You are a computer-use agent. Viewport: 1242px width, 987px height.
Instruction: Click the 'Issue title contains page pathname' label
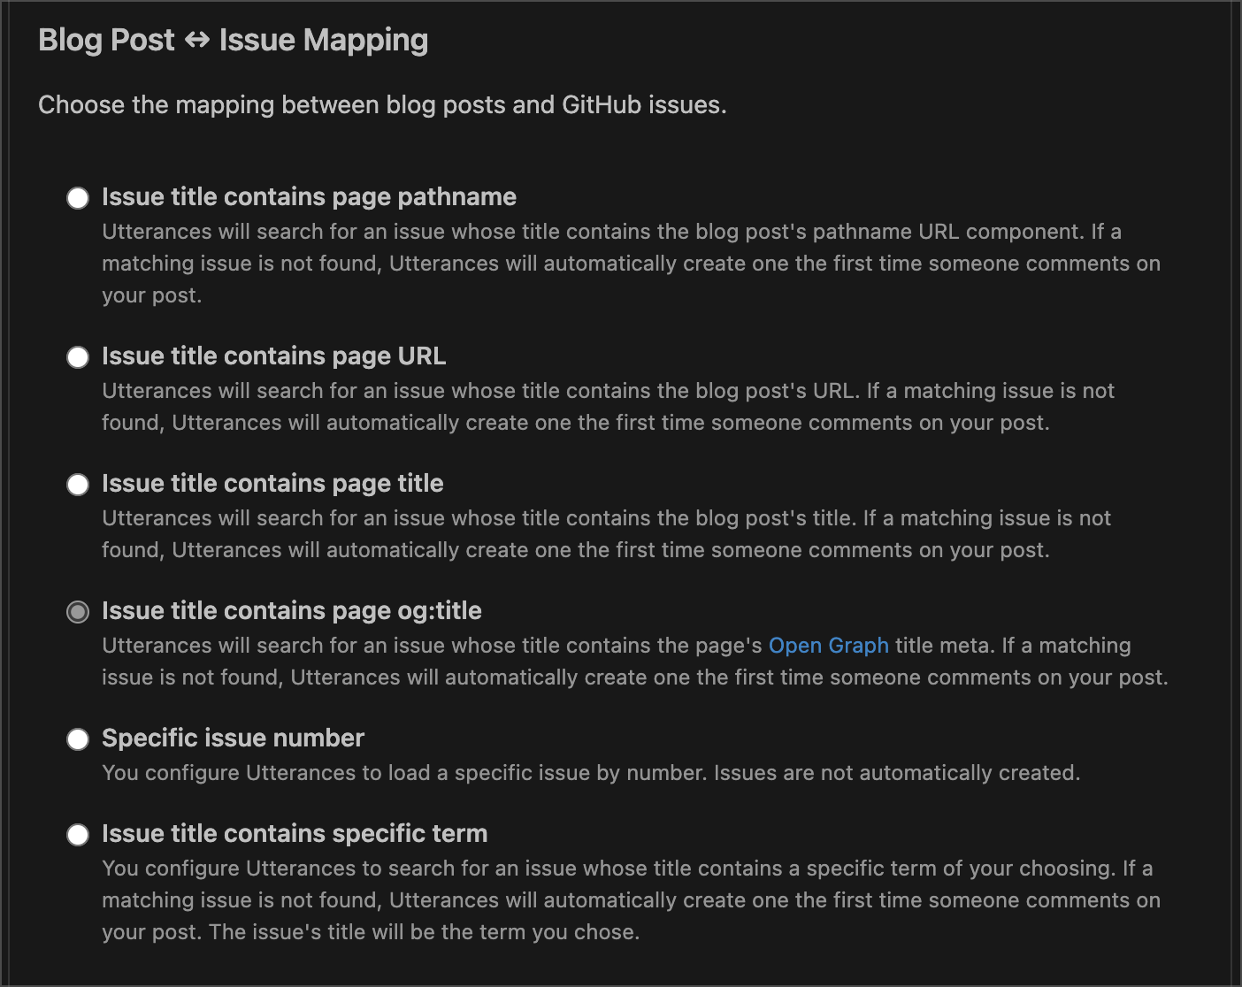(x=309, y=196)
